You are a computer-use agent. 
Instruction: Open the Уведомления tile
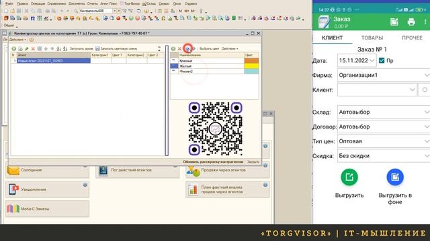[47, 189]
